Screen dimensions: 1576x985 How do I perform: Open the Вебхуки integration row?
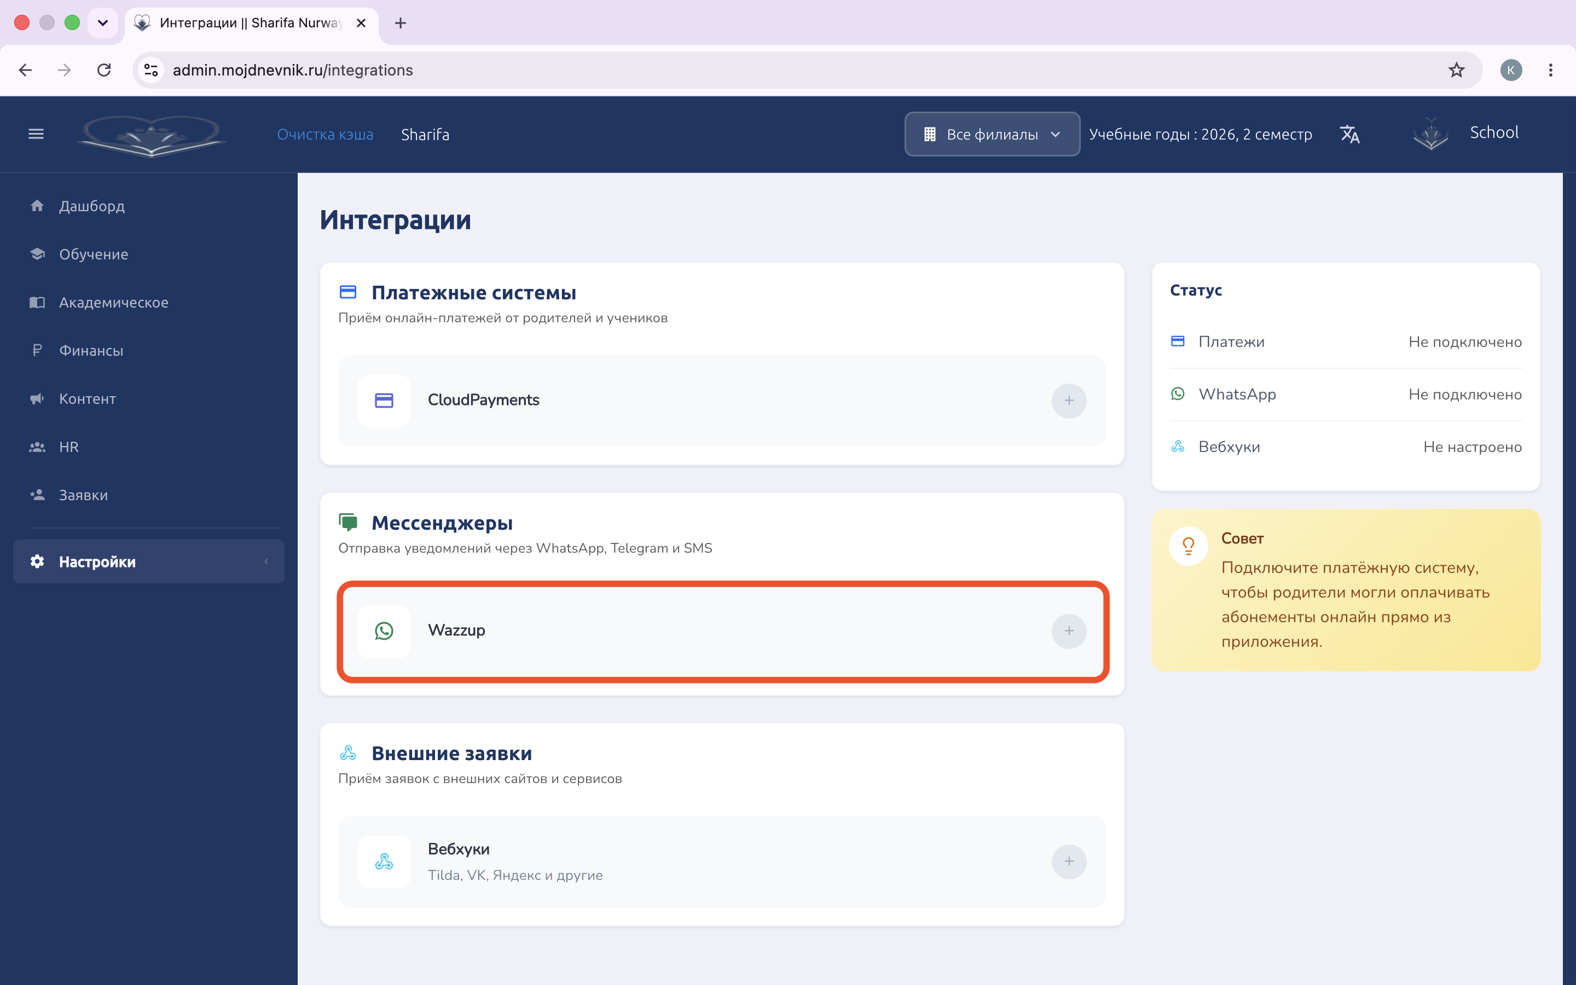point(722,861)
